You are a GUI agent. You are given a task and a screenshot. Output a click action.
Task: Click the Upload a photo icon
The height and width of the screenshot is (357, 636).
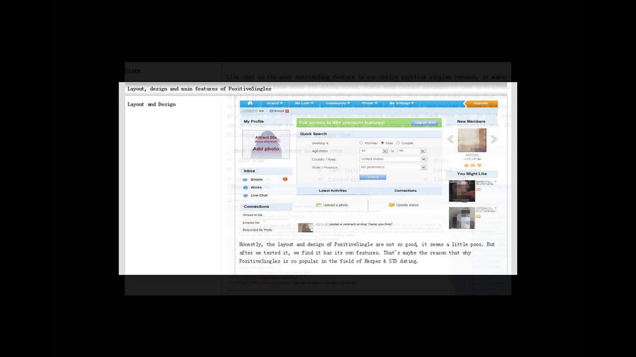click(319, 205)
